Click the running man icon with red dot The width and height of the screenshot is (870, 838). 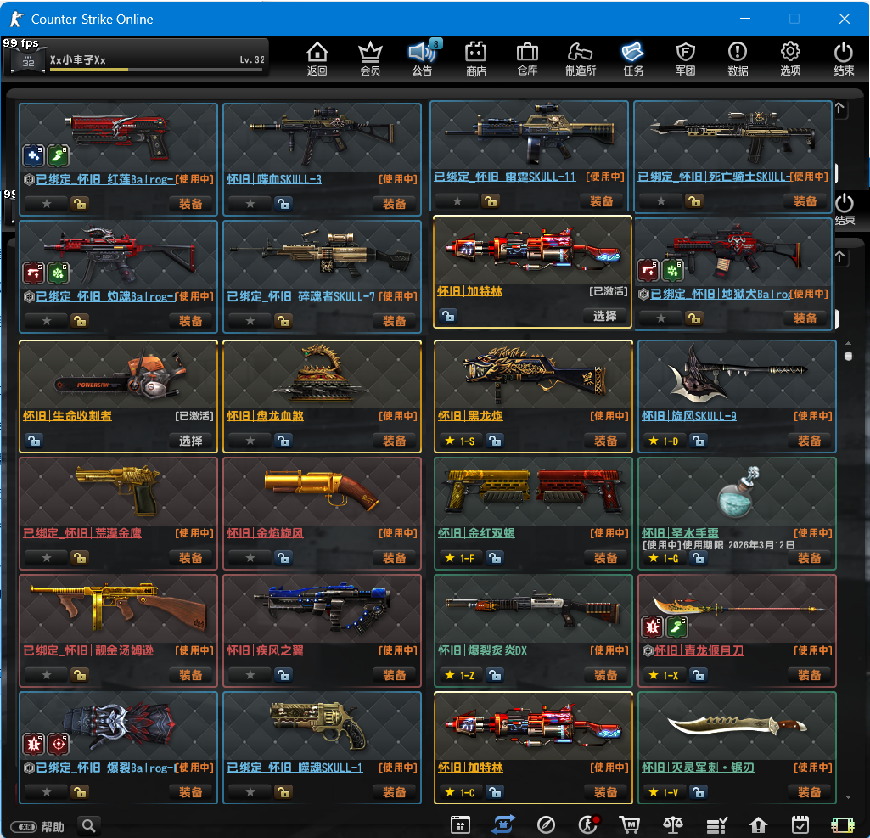589,824
